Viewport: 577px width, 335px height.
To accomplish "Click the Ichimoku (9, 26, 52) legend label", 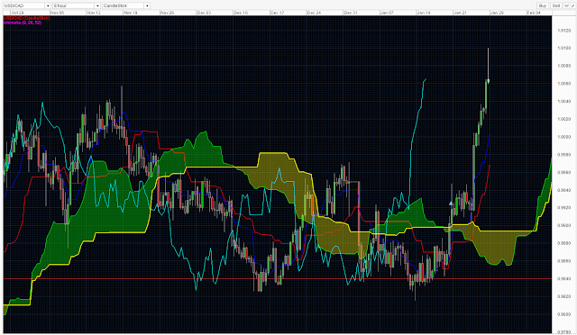I will (23, 23).
